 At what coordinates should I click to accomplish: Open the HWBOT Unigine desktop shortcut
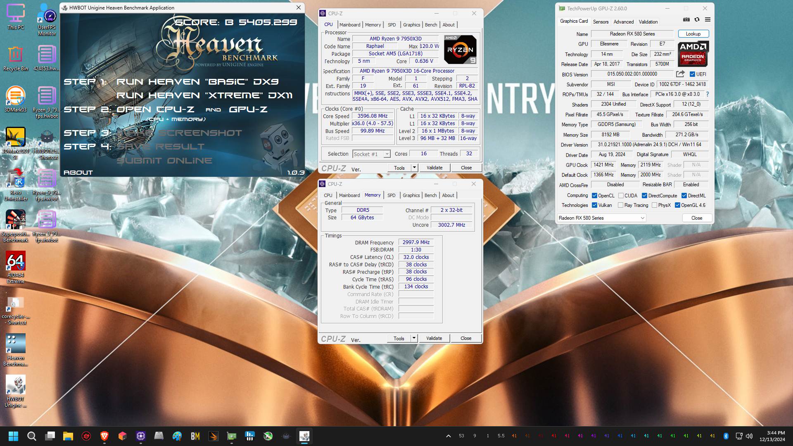pos(15,391)
